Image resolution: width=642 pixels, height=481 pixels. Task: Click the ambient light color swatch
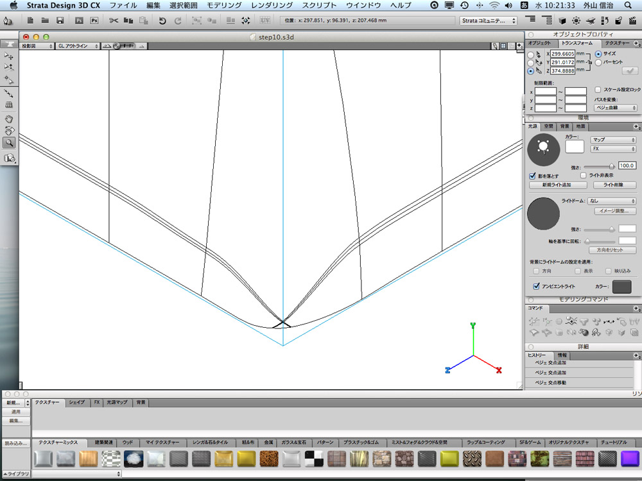pyautogui.click(x=621, y=287)
